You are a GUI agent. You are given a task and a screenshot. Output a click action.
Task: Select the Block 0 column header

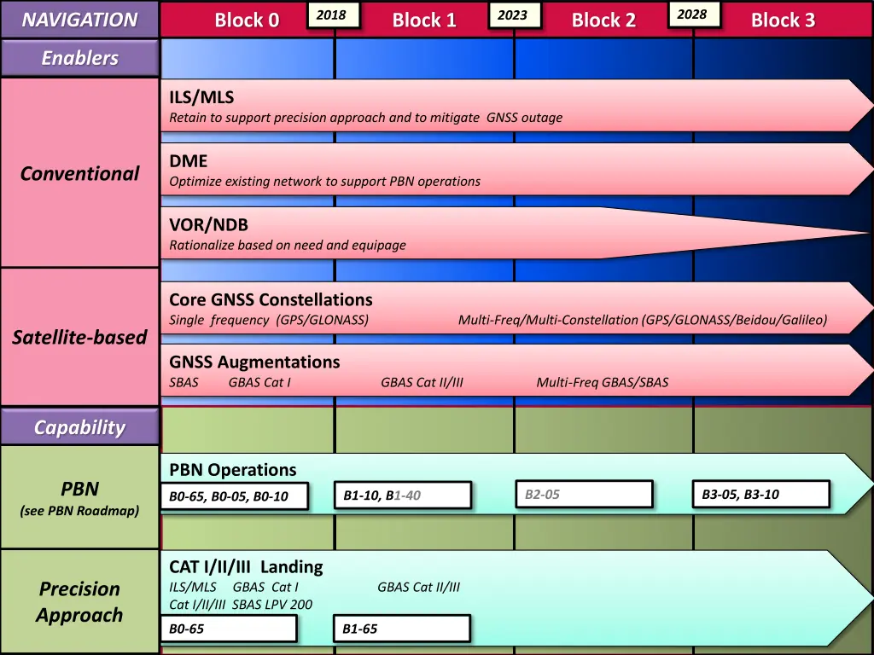(x=247, y=20)
